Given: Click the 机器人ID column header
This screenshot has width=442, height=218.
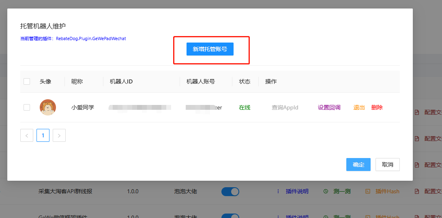Looking at the screenshot, I should (121, 81).
